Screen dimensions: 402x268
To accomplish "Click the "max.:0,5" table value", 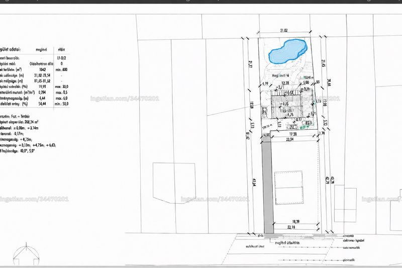I will click(61, 93).
